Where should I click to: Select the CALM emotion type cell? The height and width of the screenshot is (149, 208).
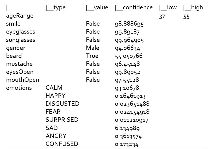click(x=54, y=88)
